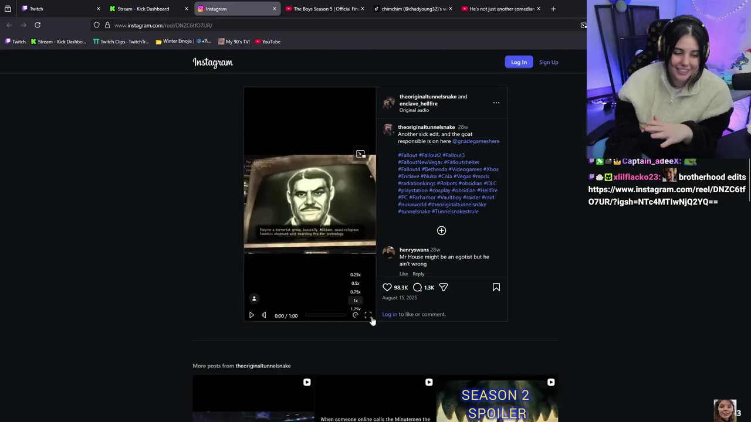
Task: Select 0.75x playback speed
Action: point(355,292)
